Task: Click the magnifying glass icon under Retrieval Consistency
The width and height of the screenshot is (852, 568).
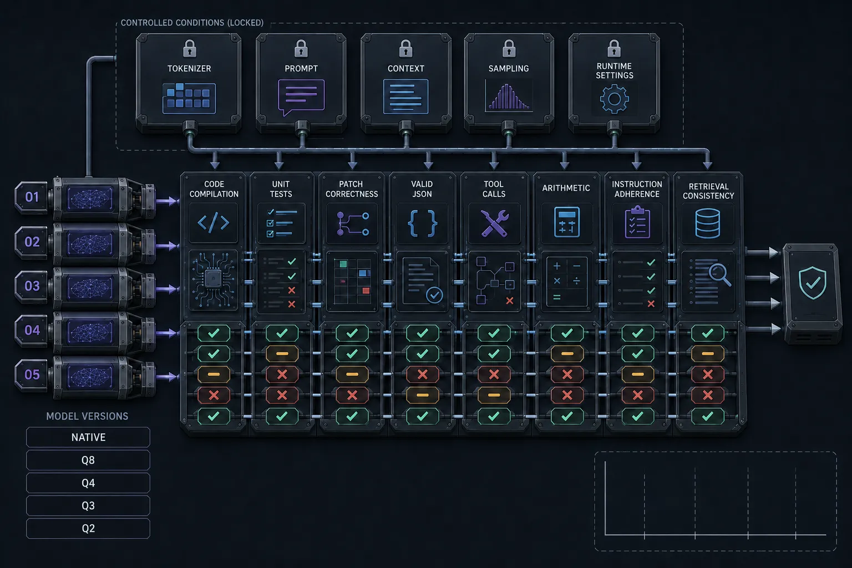Action: (720, 274)
